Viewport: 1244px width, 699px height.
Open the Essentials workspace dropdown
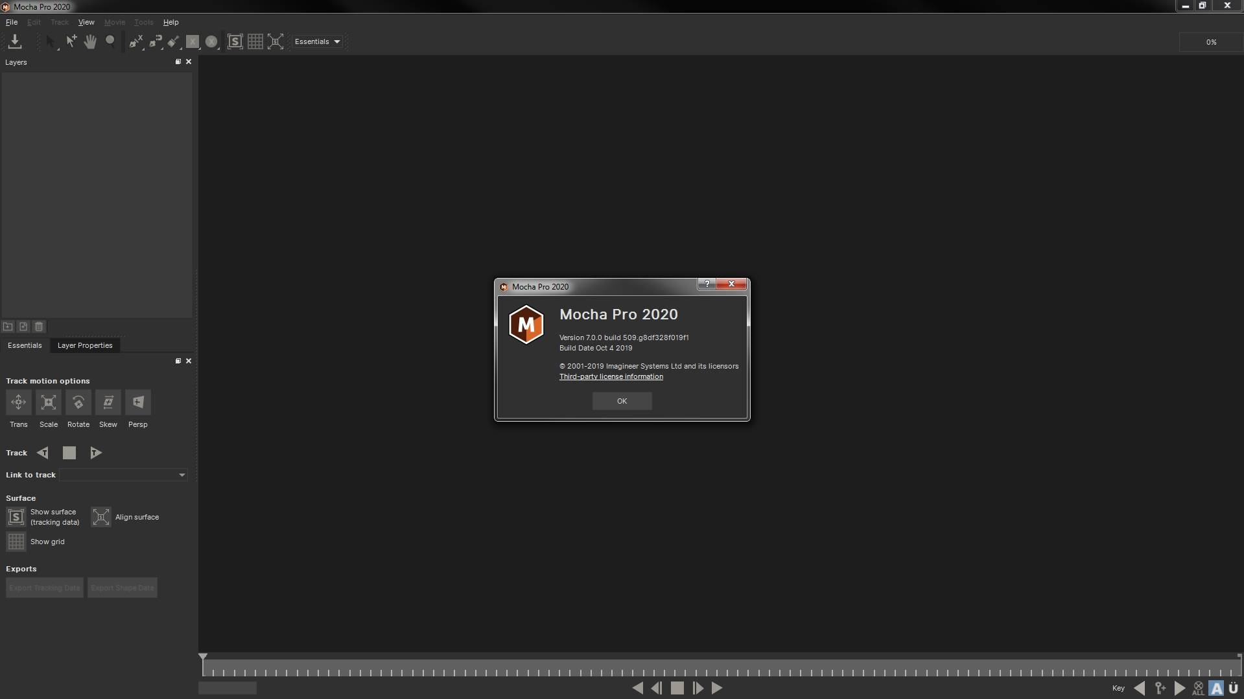[317, 41]
